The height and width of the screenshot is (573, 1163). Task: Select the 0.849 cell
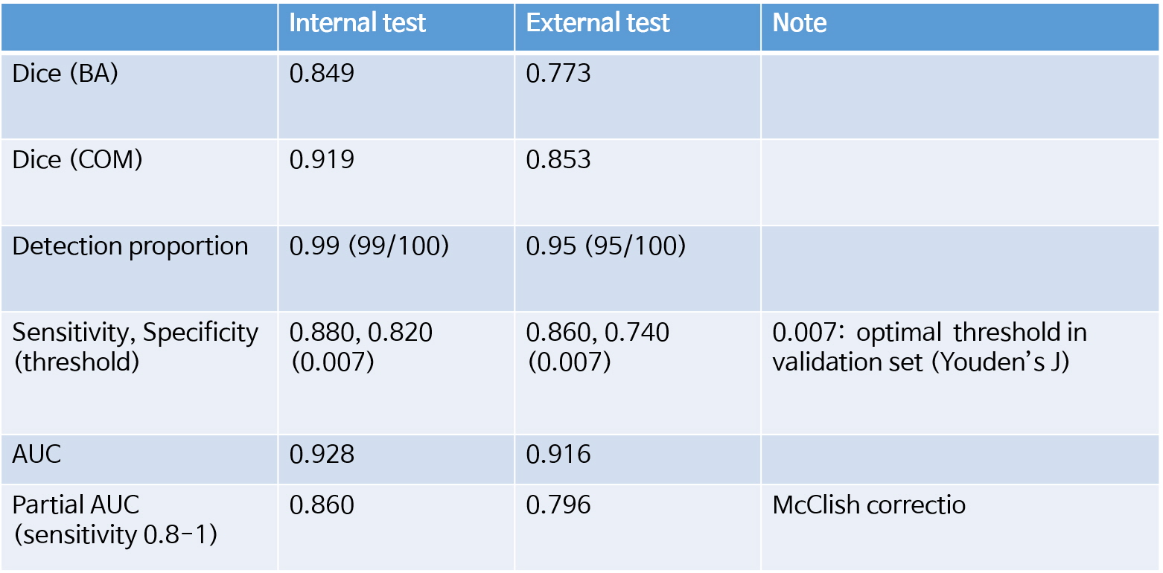(322, 75)
